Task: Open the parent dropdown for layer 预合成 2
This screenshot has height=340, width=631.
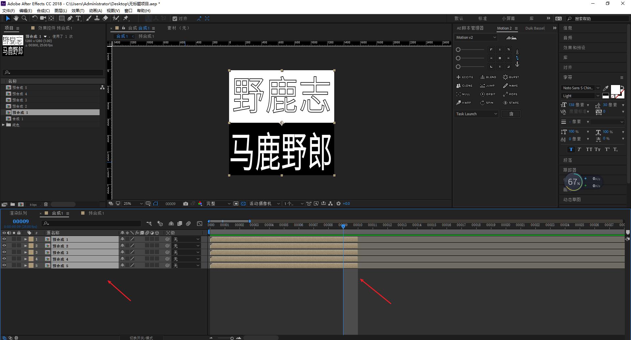Action: [186, 246]
